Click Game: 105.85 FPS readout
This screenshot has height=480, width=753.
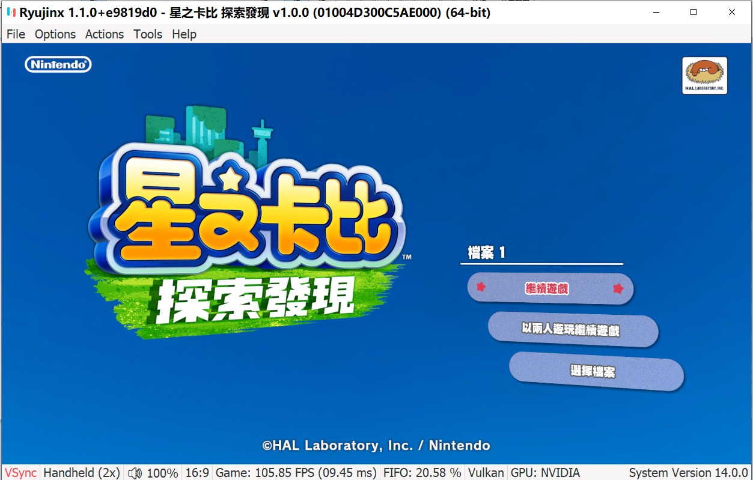296,473
